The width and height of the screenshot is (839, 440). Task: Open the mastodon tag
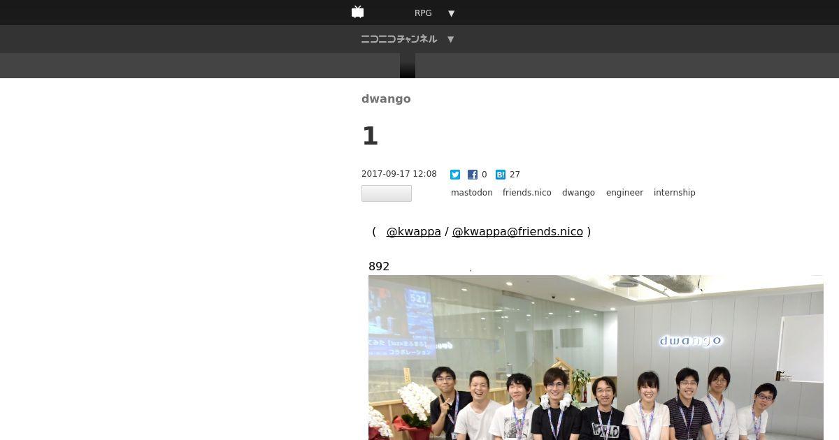pos(472,193)
